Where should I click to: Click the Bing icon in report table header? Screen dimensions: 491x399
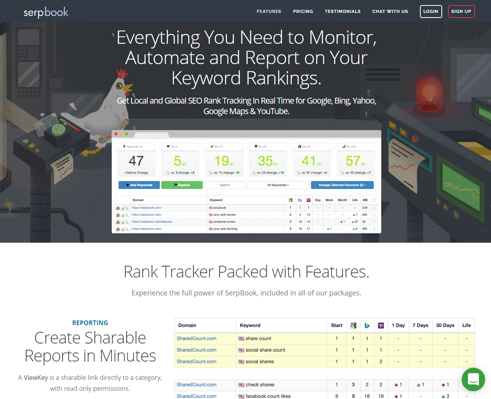[x=367, y=325]
